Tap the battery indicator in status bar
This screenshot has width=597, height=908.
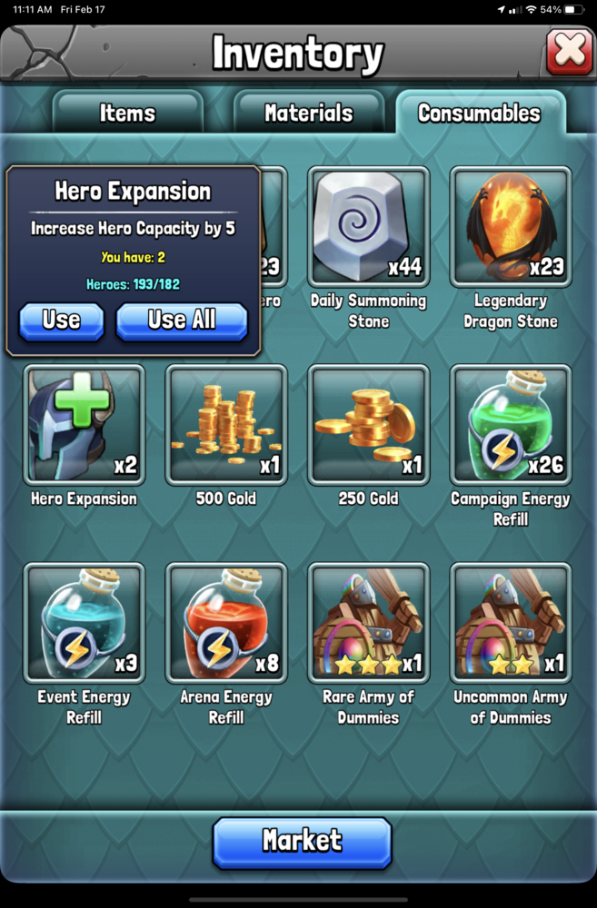click(x=573, y=10)
